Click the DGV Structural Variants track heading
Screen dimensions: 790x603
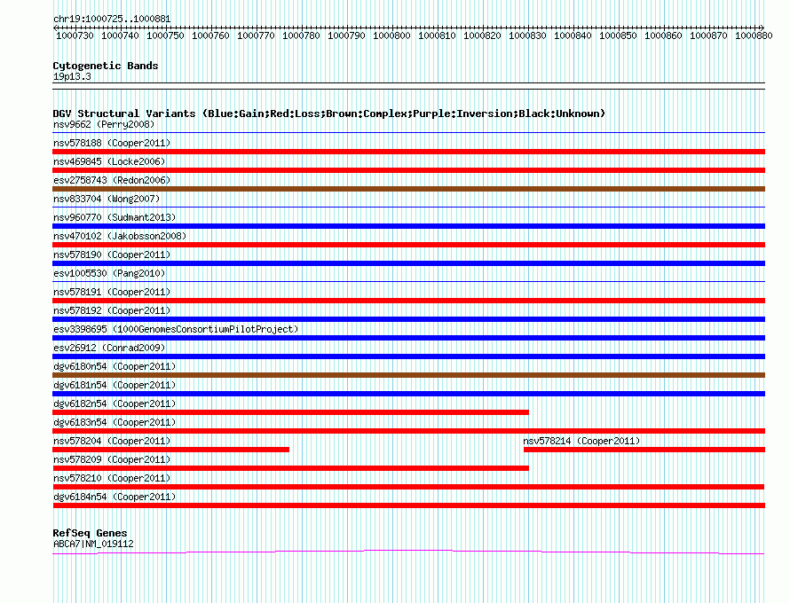pyautogui.click(x=329, y=114)
